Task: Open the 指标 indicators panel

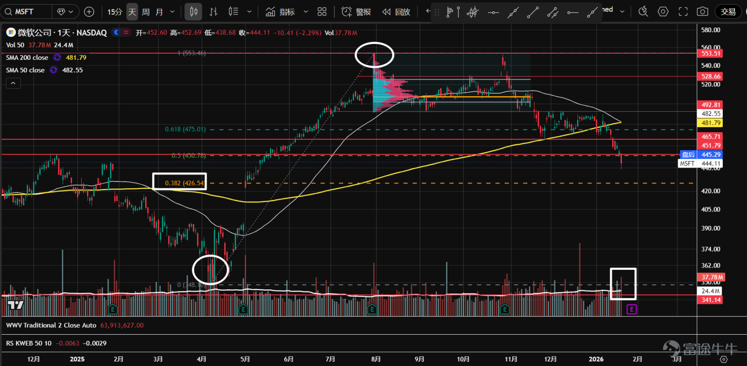Action: [x=280, y=12]
